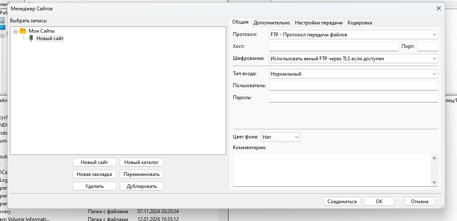Confirm with the OK button

(x=379, y=201)
